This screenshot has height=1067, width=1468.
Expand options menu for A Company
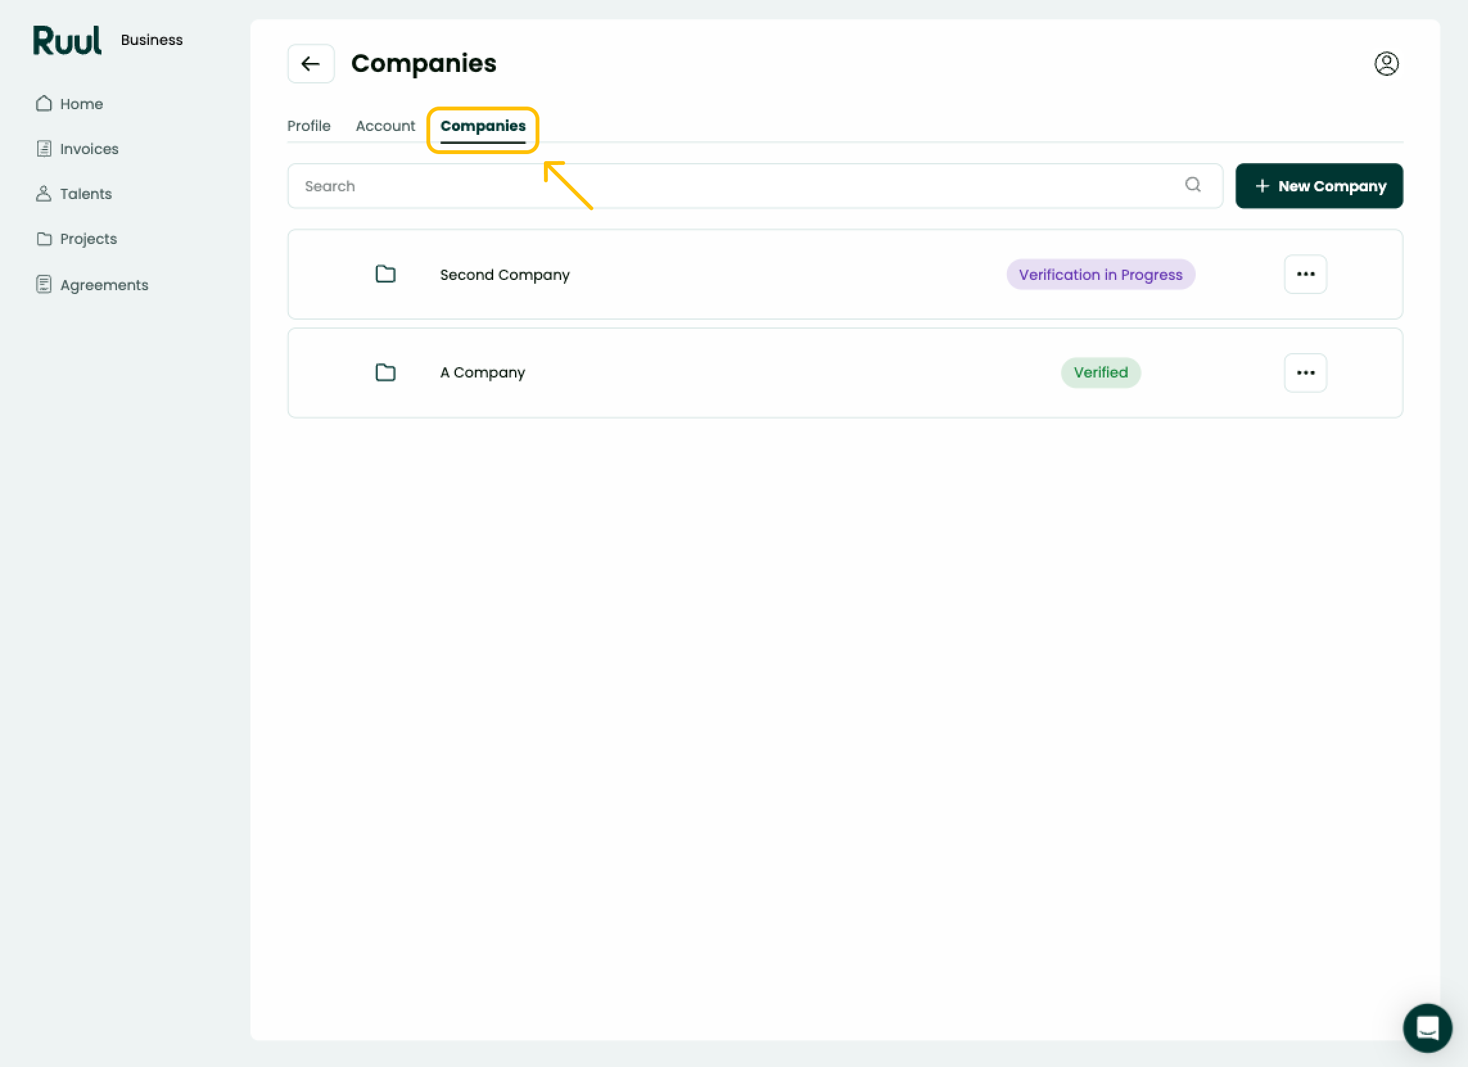(x=1305, y=373)
